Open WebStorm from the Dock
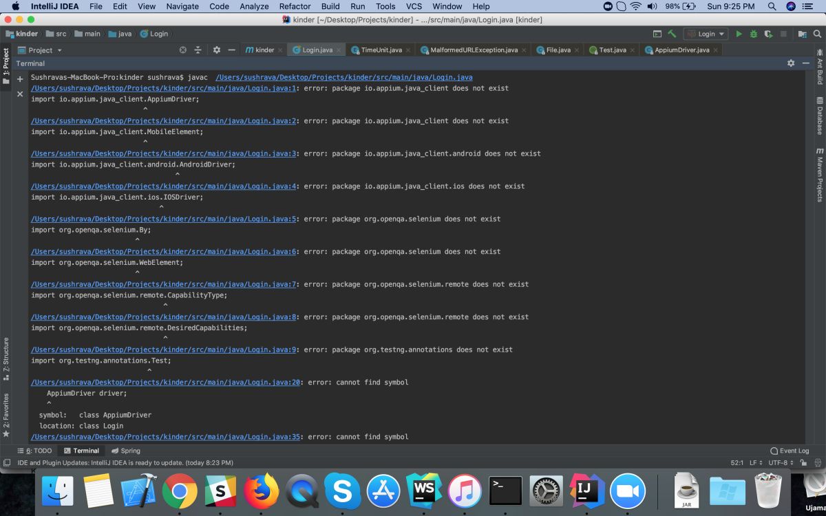Screen dimensions: 826x516 pyautogui.click(x=423, y=491)
